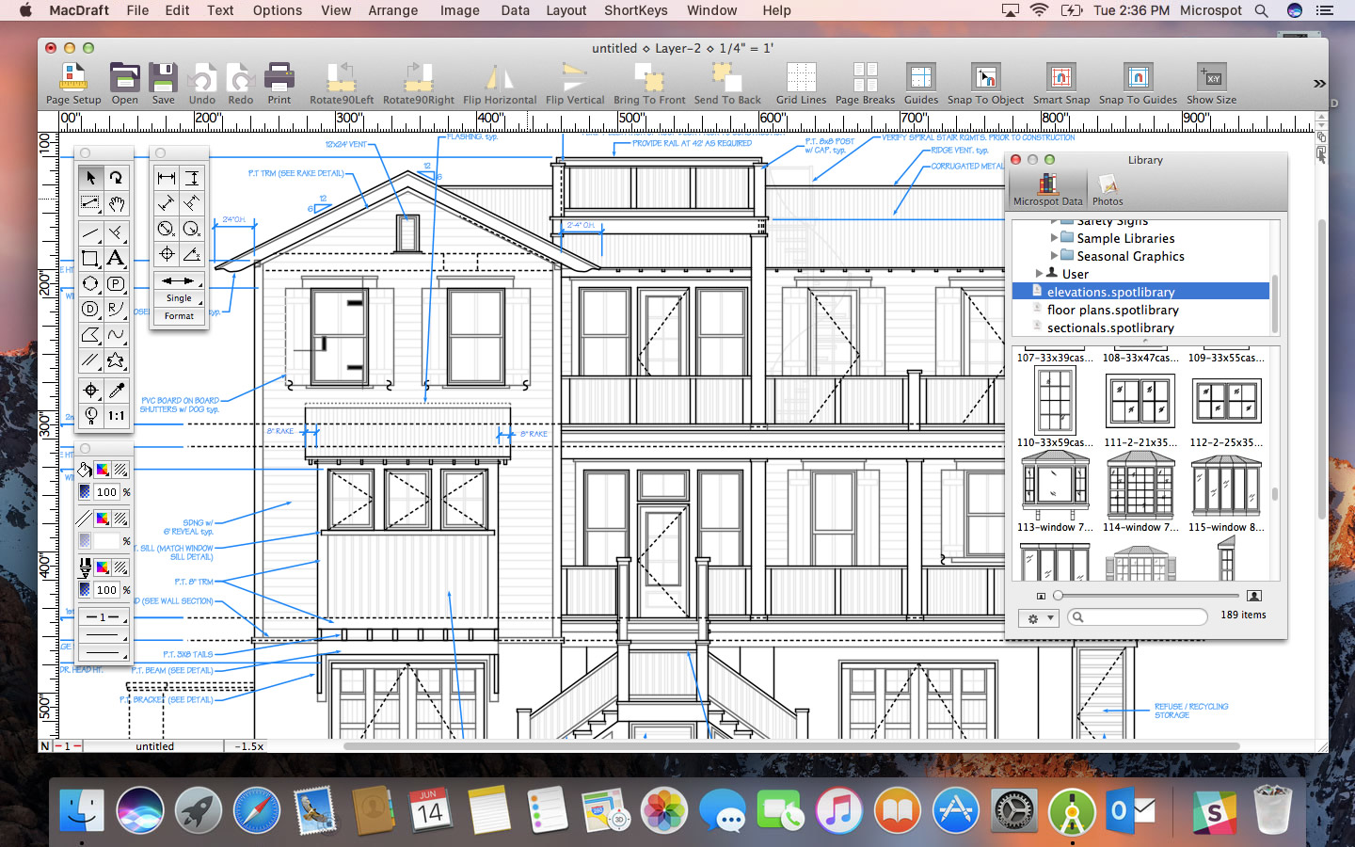Toggle Snap To Object

pyautogui.click(x=985, y=84)
